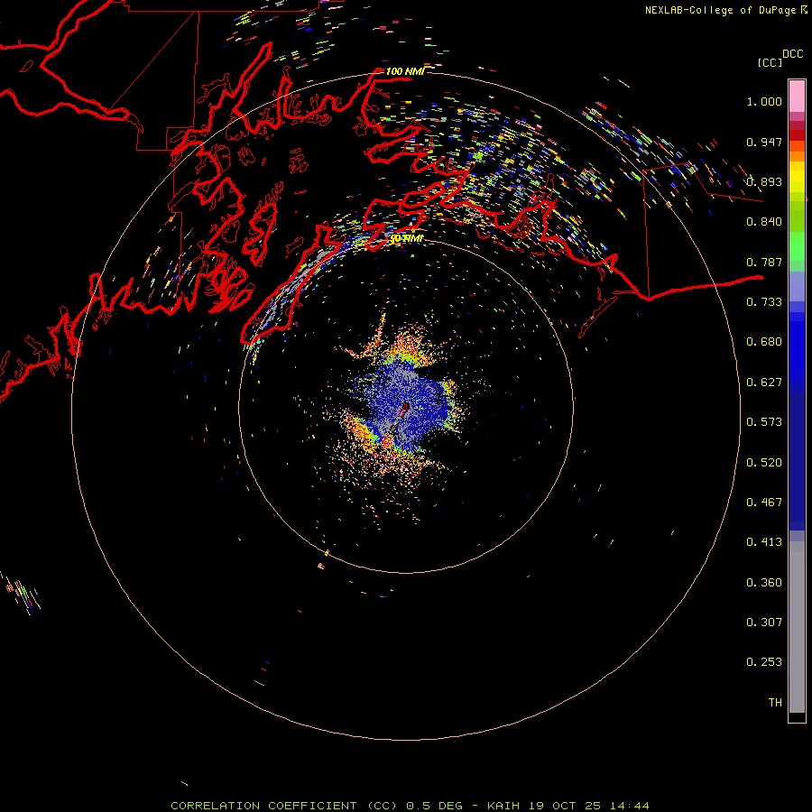Screen dimensions: 812x812
Task: Select the dark navy segment of the color bar
Action: [797, 461]
